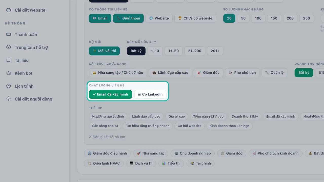Screen dimensions: 324x182
Task: Add the Cơ hội website ICP tag
Action: click(x=189, y=126)
